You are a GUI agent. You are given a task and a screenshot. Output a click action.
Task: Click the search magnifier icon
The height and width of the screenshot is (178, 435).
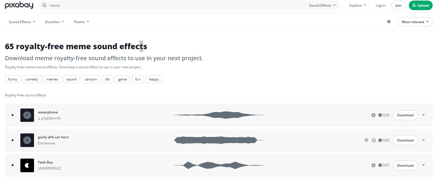[x=44, y=5]
